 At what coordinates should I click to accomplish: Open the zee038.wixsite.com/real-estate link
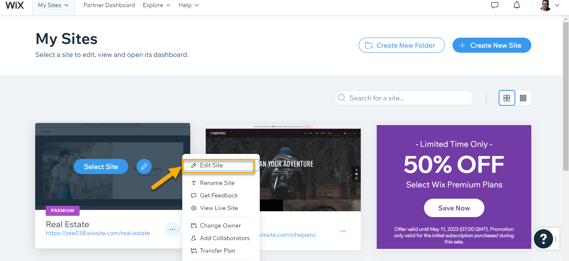click(98, 233)
